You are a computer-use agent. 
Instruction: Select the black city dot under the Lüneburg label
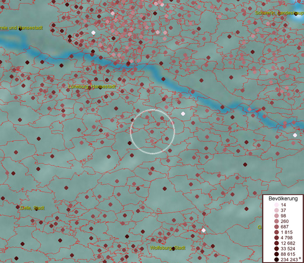100,88
